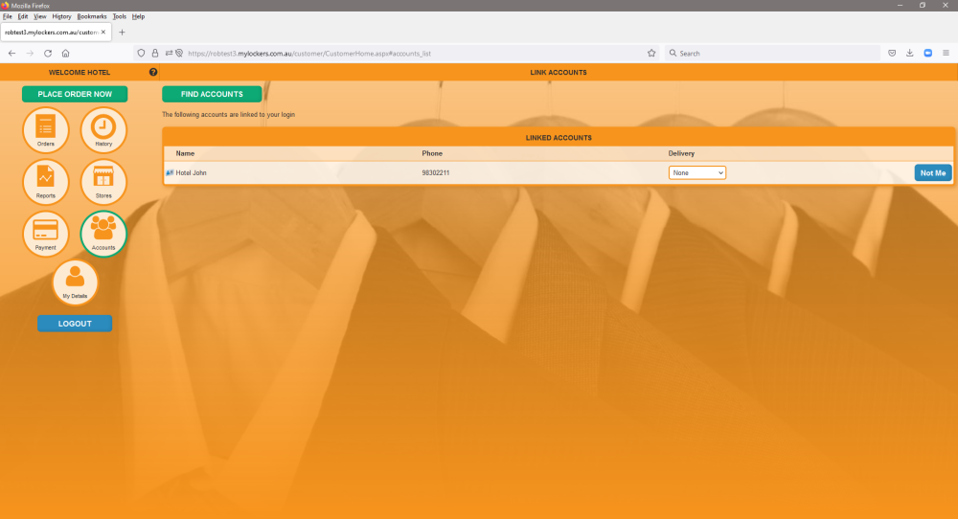Reload the page using refresh icon
958x519 pixels.
tap(48, 53)
